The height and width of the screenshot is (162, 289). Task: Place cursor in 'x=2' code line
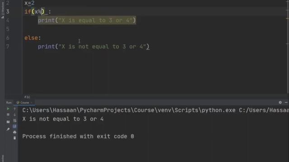coord(29,3)
